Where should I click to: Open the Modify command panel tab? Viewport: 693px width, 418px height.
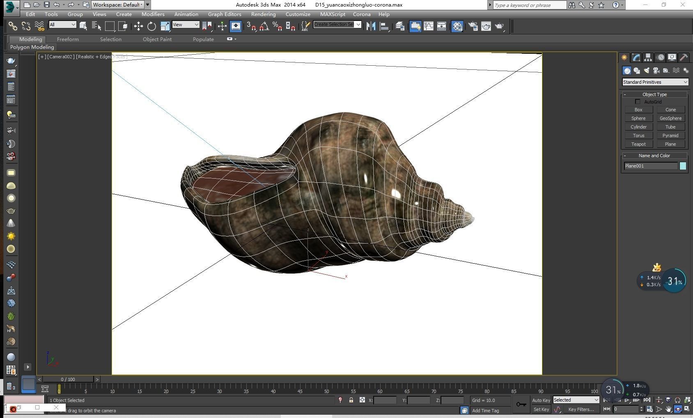(x=636, y=57)
